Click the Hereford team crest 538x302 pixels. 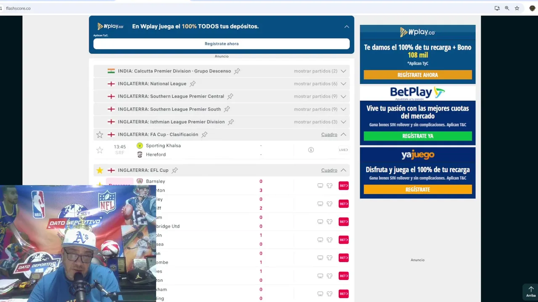tap(140, 154)
